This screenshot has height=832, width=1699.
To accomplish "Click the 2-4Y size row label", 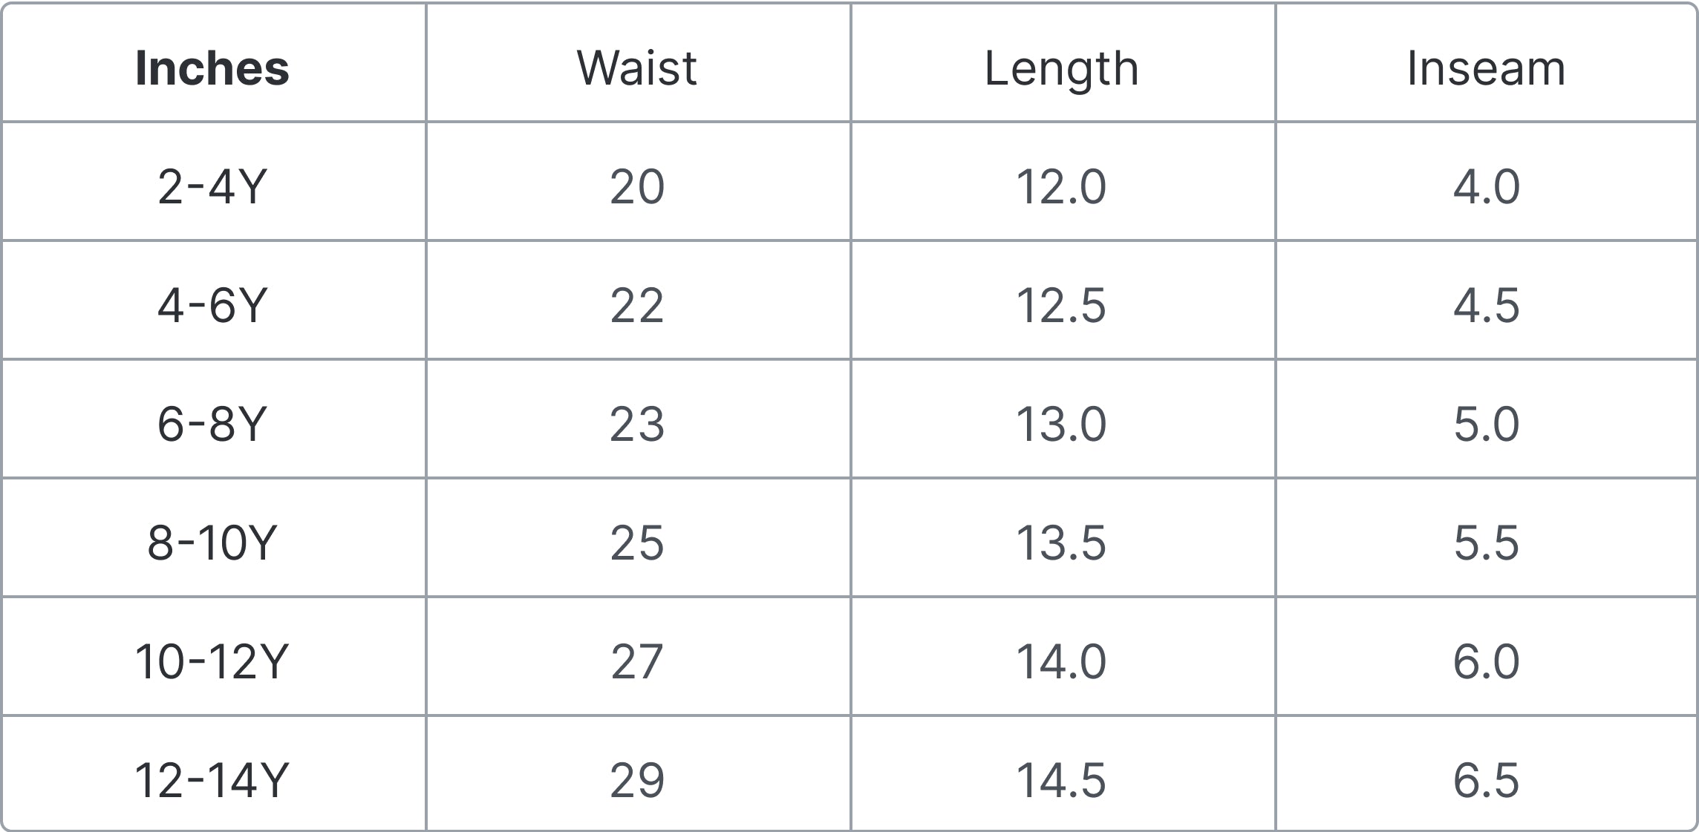I will [x=212, y=186].
